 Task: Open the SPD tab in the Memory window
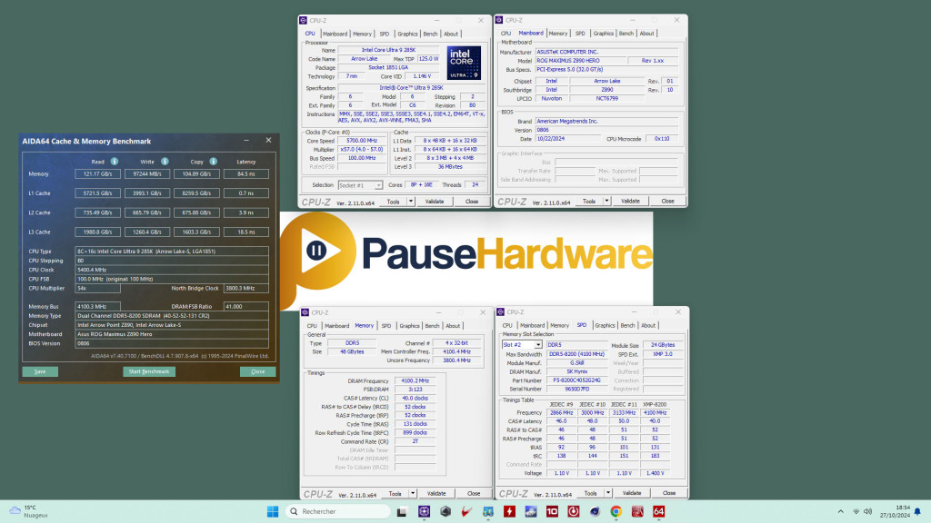tap(385, 326)
